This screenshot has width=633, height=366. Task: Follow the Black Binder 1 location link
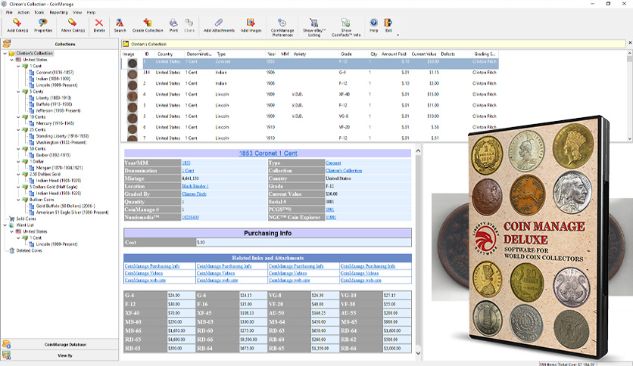click(x=195, y=186)
